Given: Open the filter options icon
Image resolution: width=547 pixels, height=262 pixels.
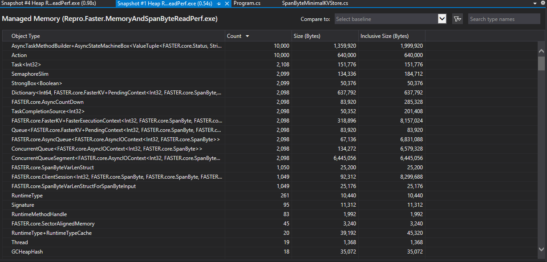Looking at the screenshot, I should pyautogui.click(x=457, y=19).
